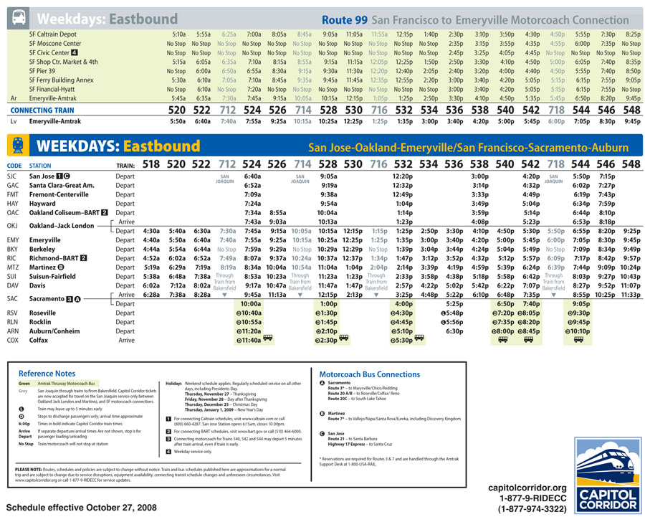Click the down arrow under train 718's Bakersfield note
645x517 pixels.
point(553,295)
